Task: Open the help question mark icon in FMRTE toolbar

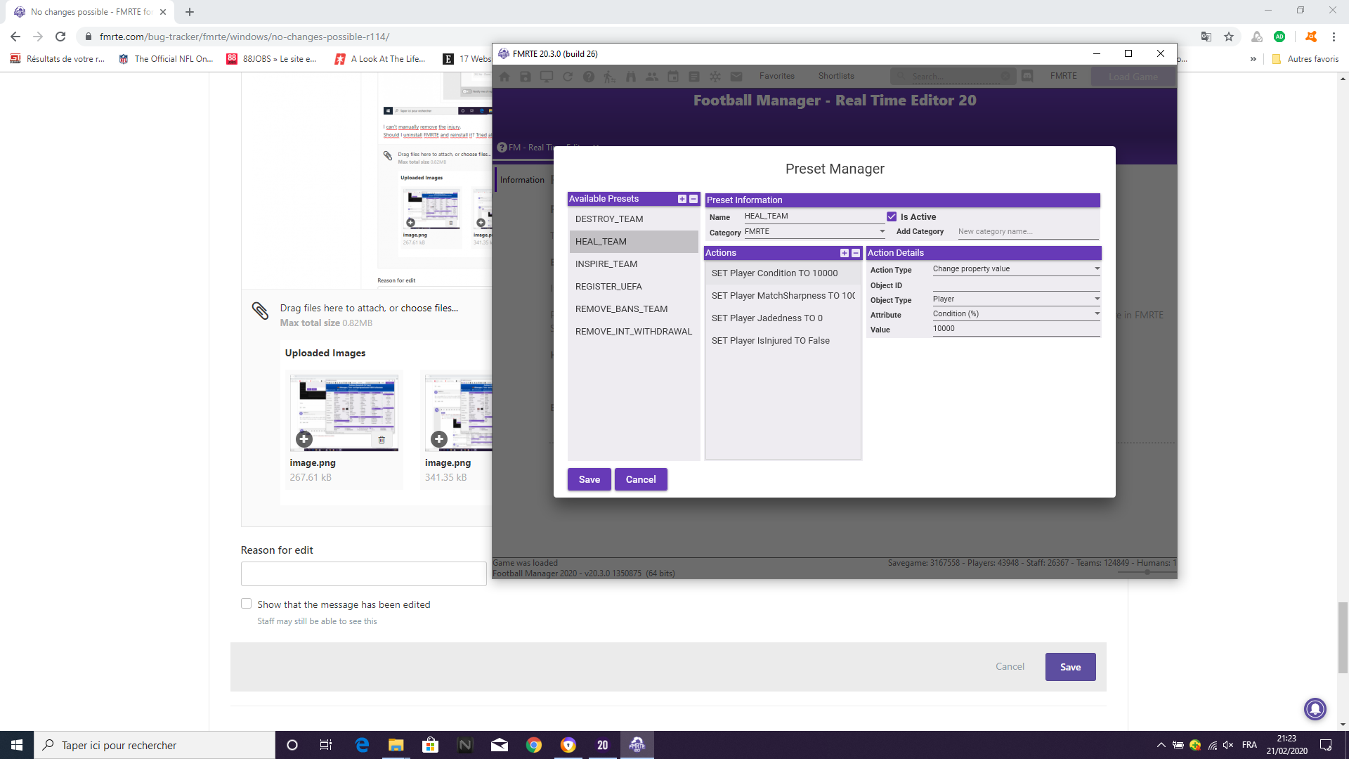Action: 589,77
